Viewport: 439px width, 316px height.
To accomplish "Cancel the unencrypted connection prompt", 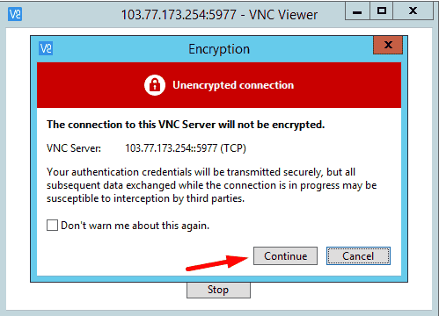I will 358,256.
